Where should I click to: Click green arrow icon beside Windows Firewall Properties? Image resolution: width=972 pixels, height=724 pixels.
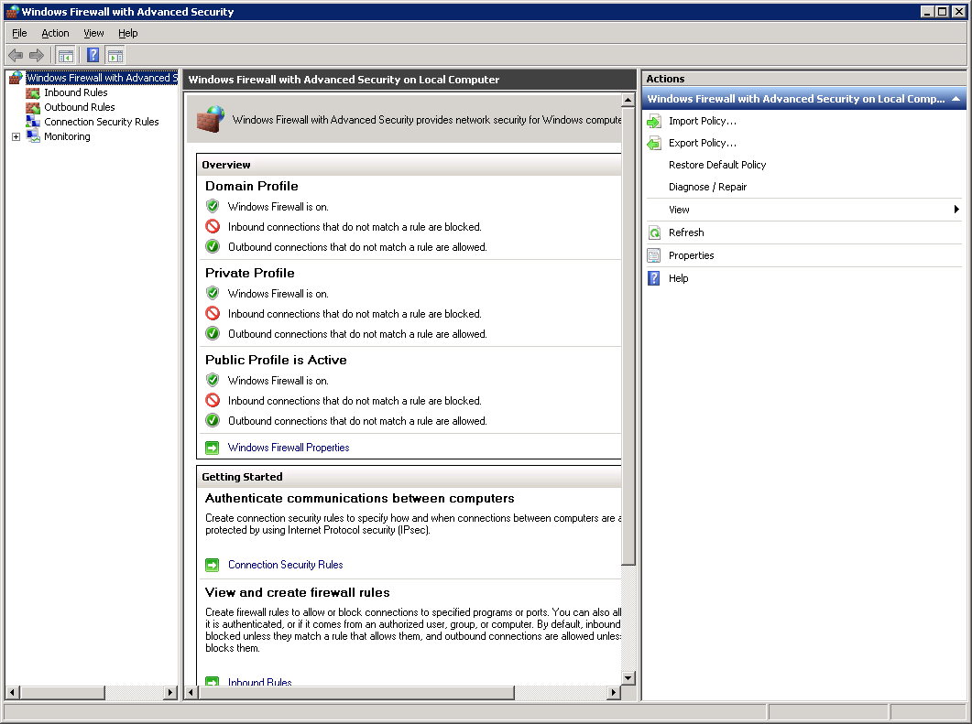[x=212, y=448]
